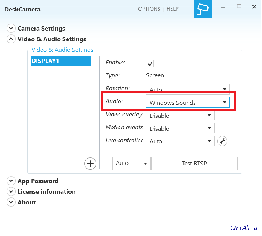Open the OPTIONS menu
Image resolution: width=262 pixels, height=236 pixels.
point(149,9)
